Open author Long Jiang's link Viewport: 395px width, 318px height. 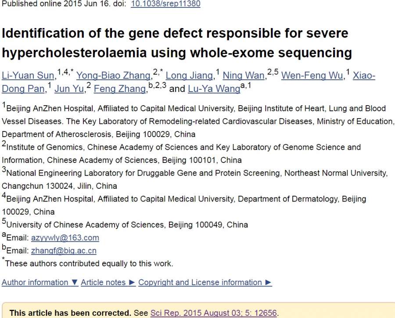click(x=190, y=76)
